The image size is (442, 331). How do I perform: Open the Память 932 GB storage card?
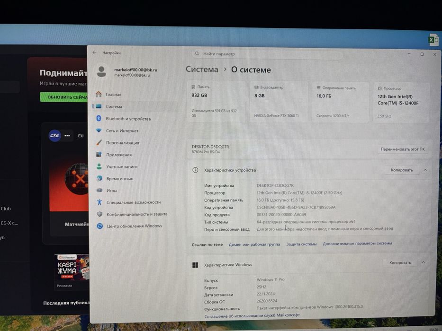click(x=216, y=102)
